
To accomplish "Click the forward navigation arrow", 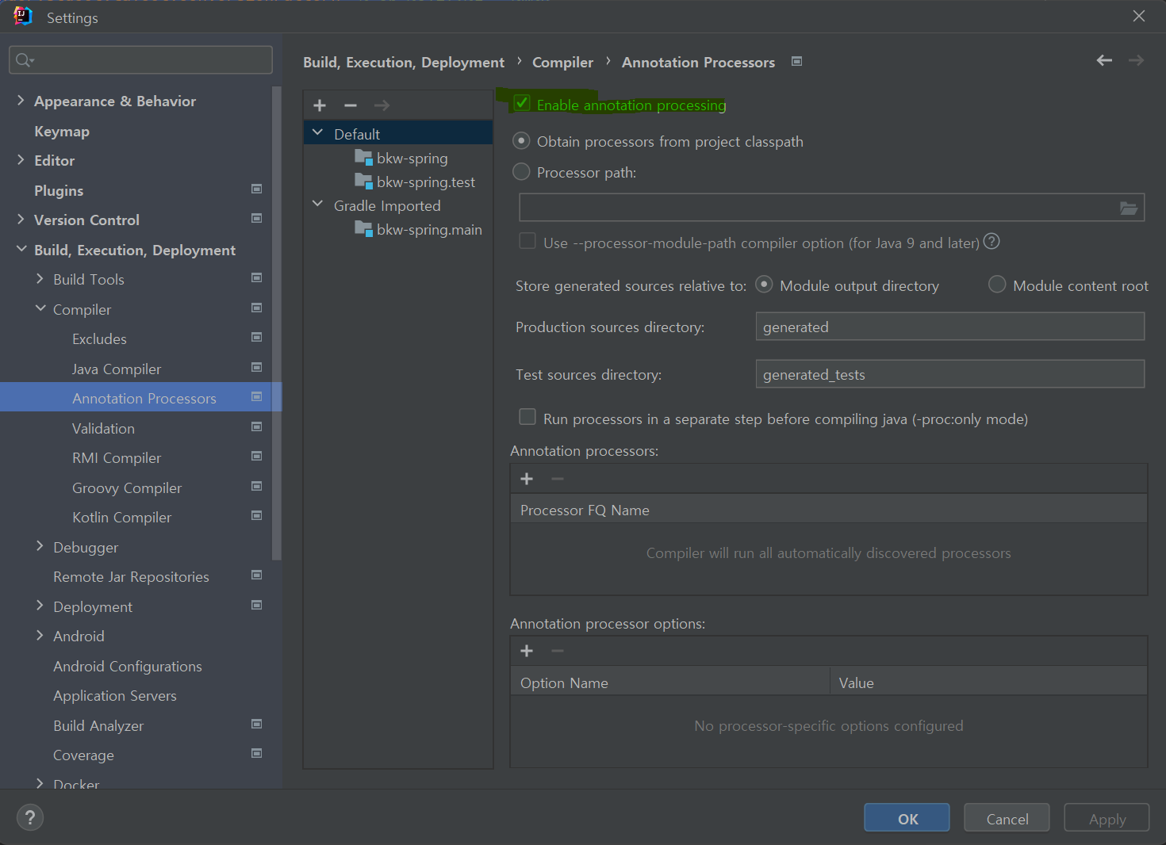I will pyautogui.click(x=1136, y=60).
